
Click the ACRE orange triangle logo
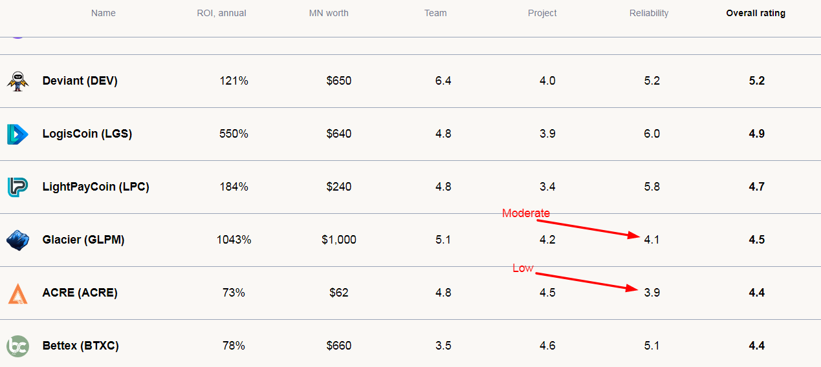[17, 293]
